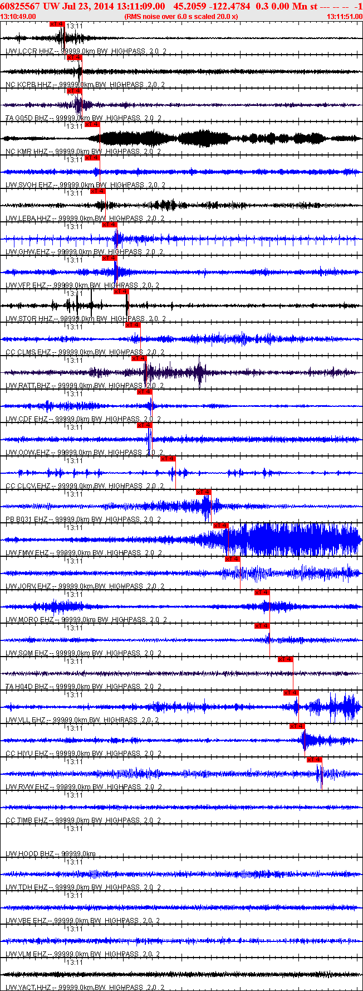Click the red pick flag on the MORO trace
The height and width of the screenshot is (991, 363).
pos(262,592)
